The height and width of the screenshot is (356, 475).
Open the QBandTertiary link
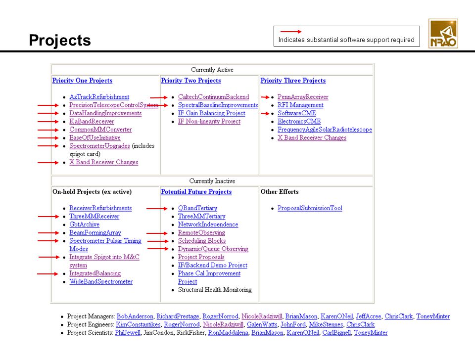(198, 208)
